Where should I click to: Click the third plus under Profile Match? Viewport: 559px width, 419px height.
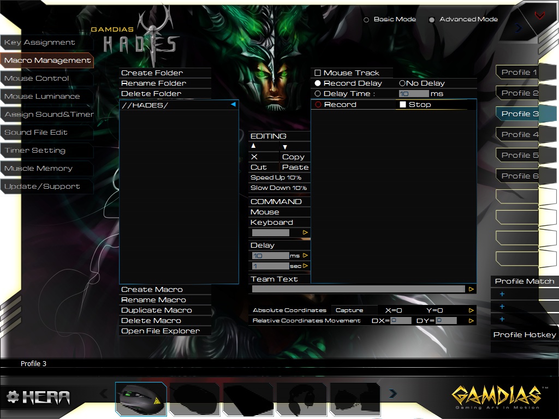point(502,319)
